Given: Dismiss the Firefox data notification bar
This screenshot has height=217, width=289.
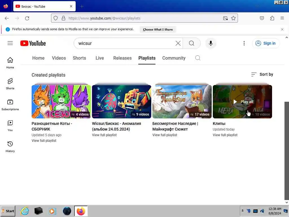Looking at the screenshot, I should point(282,29).
